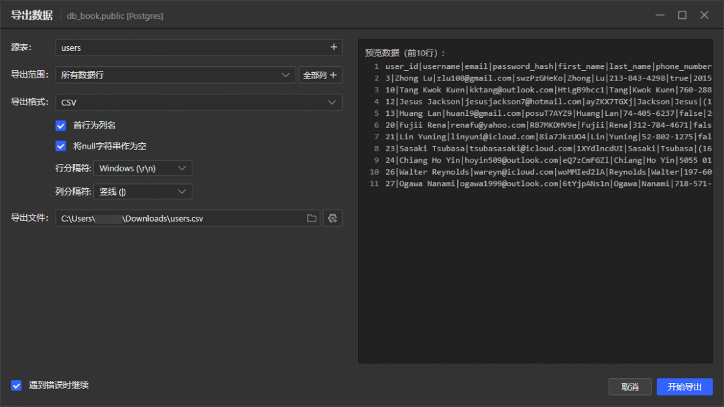The height and width of the screenshot is (407, 724).
Task: Toggle 将null字符串作为空 checkbox
Action: 60,146
